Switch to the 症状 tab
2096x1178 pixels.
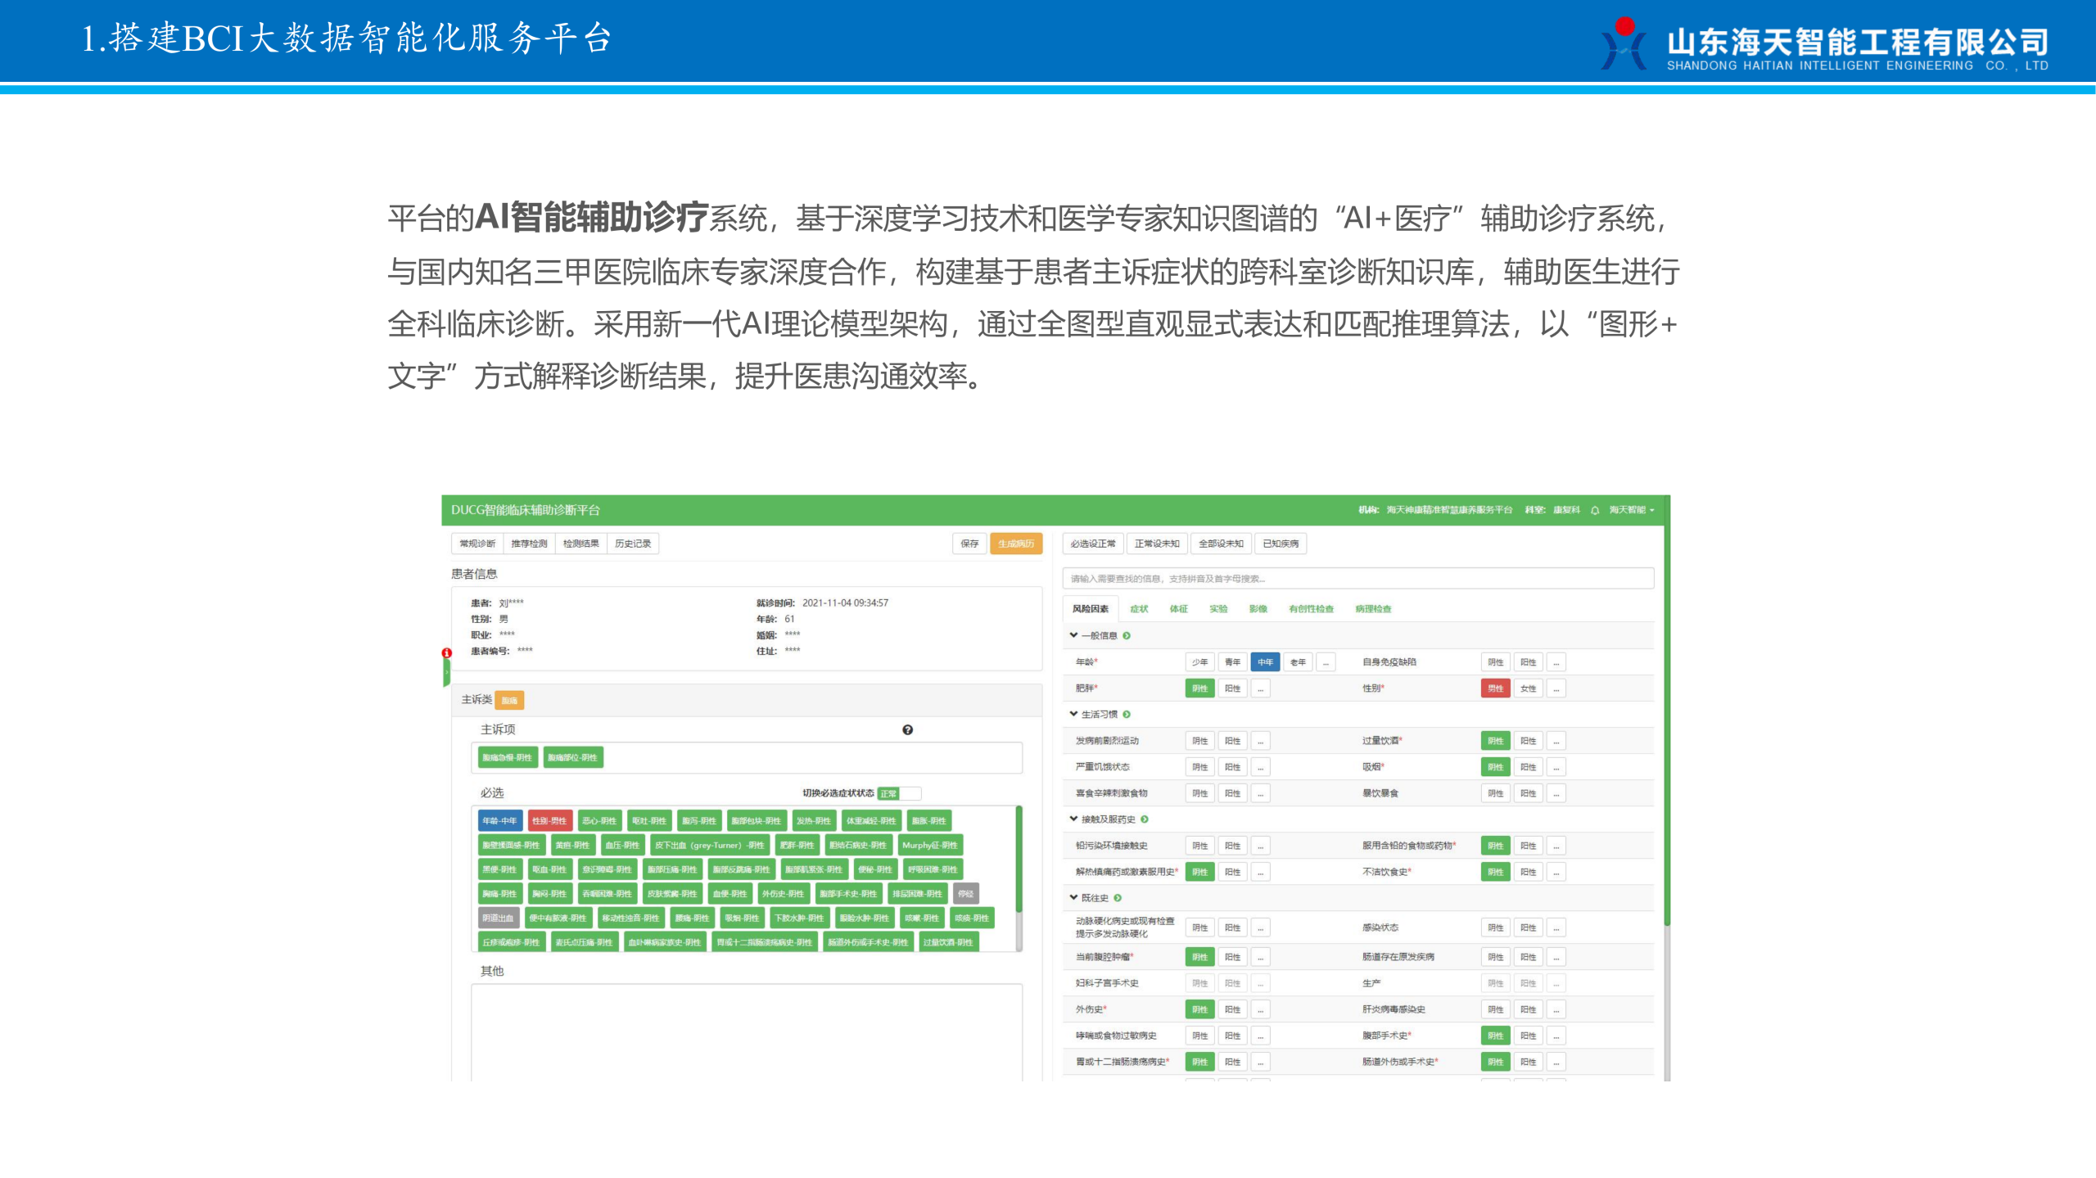1139,608
